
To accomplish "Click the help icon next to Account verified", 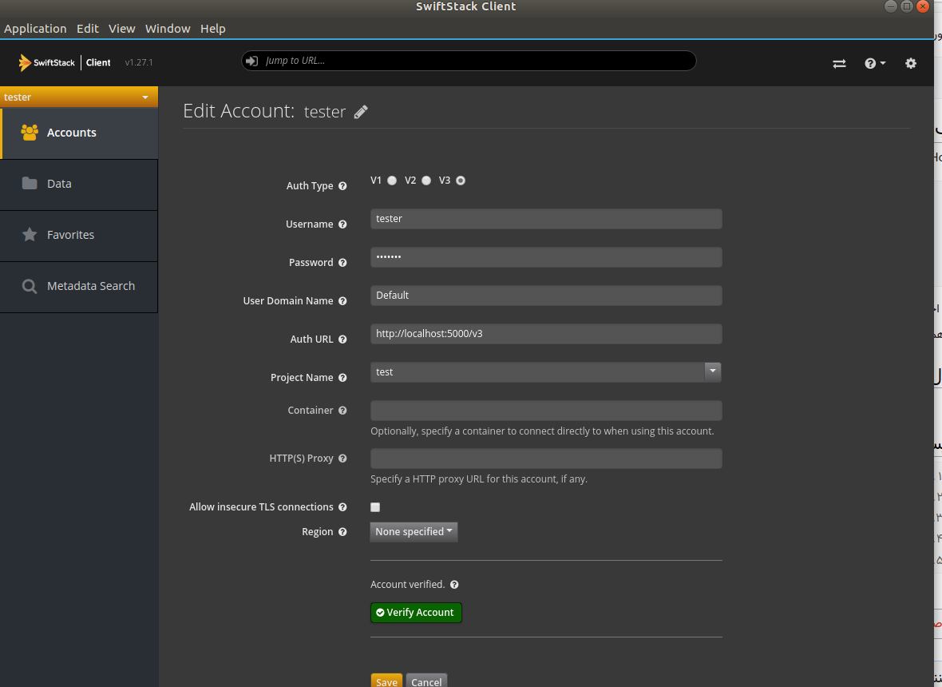I will click(454, 585).
